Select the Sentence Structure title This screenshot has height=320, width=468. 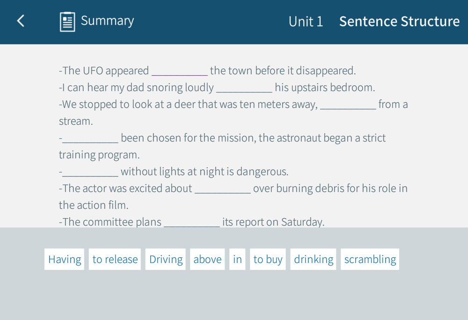tap(399, 21)
